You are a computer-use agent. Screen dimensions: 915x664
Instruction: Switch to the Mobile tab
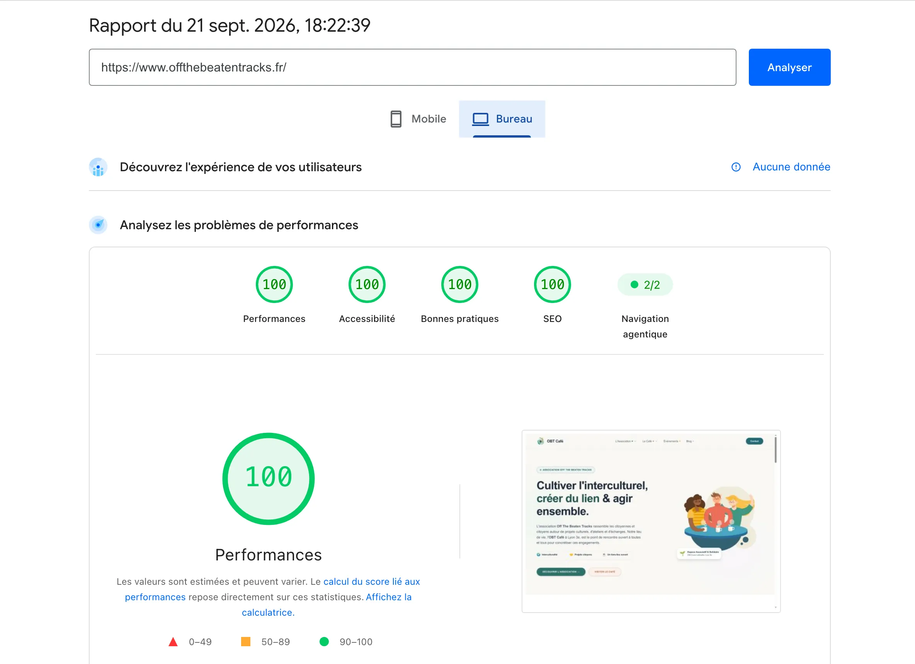tap(418, 119)
